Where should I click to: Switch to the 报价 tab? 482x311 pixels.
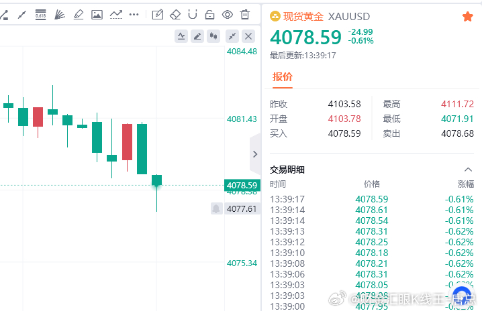click(283, 77)
